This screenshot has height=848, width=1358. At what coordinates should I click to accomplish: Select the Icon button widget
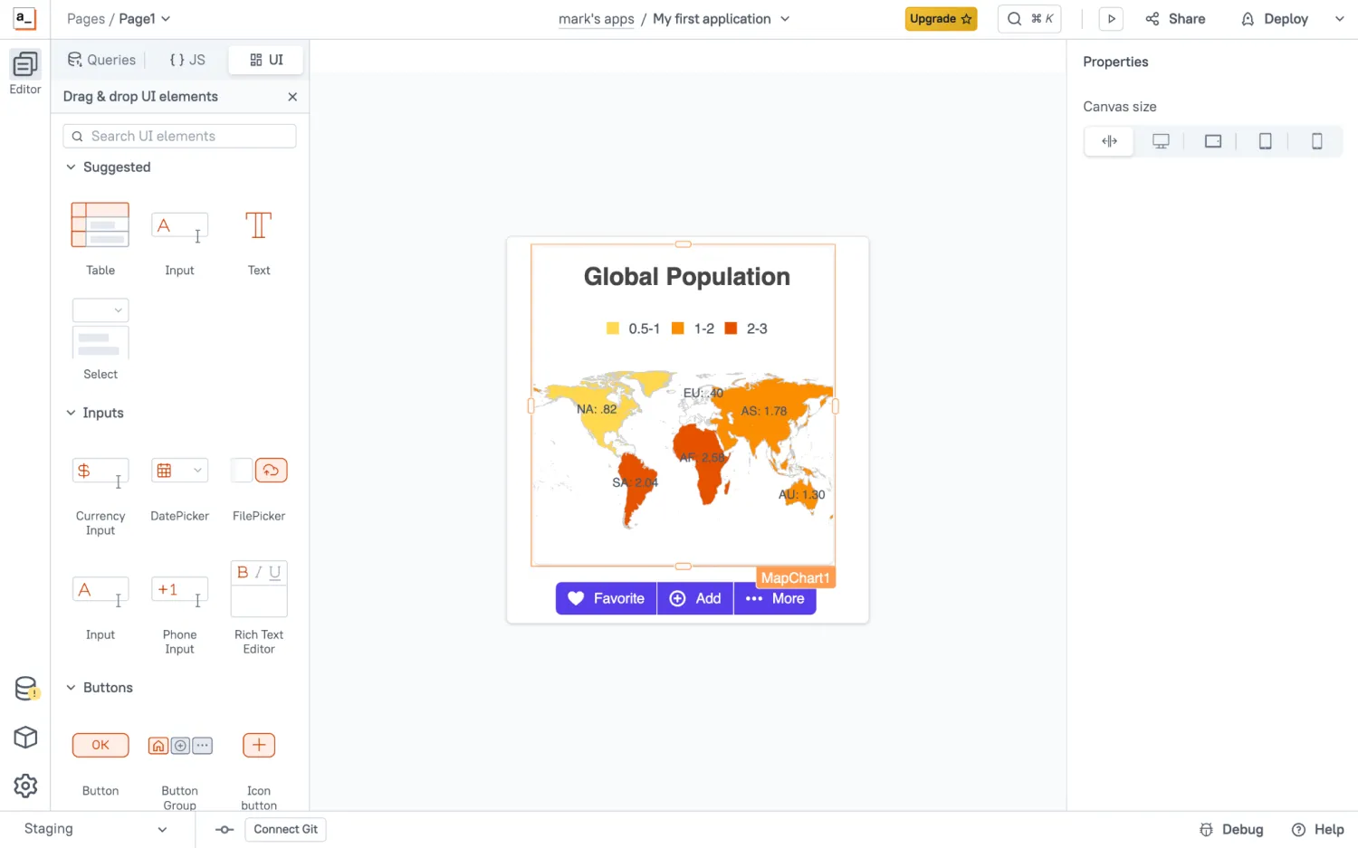pyautogui.click(x=259, y=745)
